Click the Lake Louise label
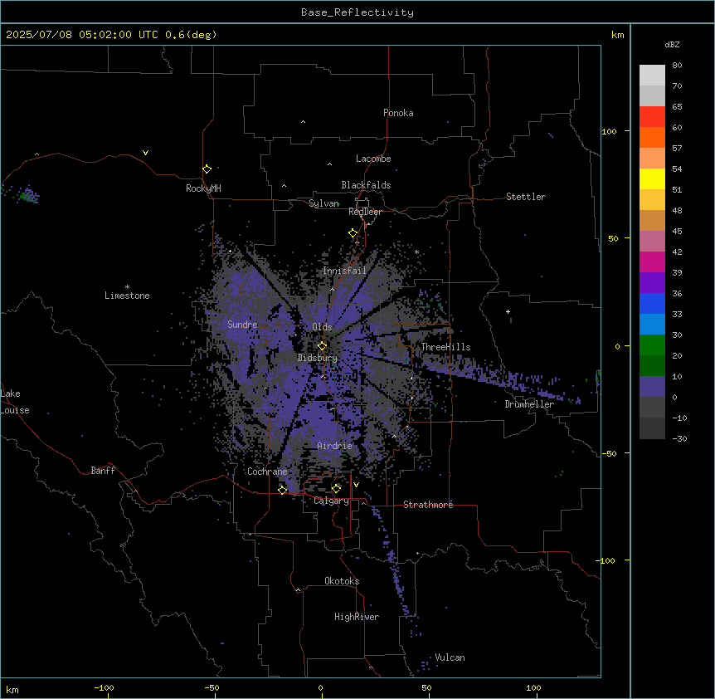 14,402
